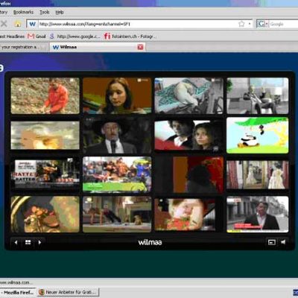Mute the Wilmaa player sound
This screenshot has width=298, height=298.
(x=283, y=242)
